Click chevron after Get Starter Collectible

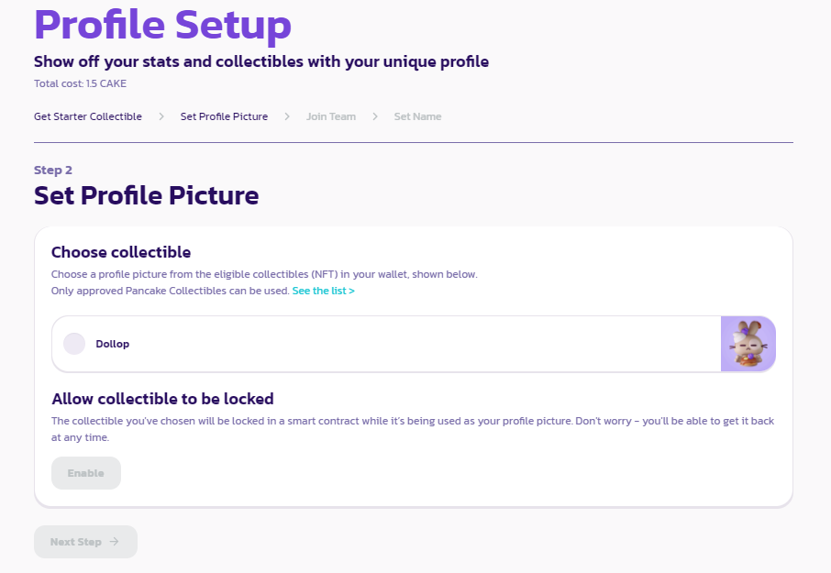point(161,116)
